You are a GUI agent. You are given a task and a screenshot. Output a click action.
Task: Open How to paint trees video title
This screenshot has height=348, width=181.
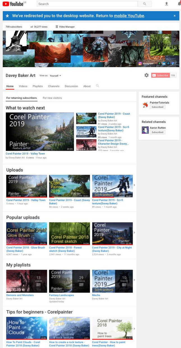pos(109,344)
